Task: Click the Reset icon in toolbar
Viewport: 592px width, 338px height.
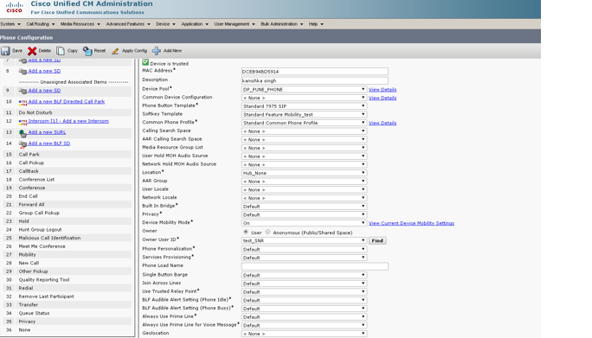Action: coord(87,51)
